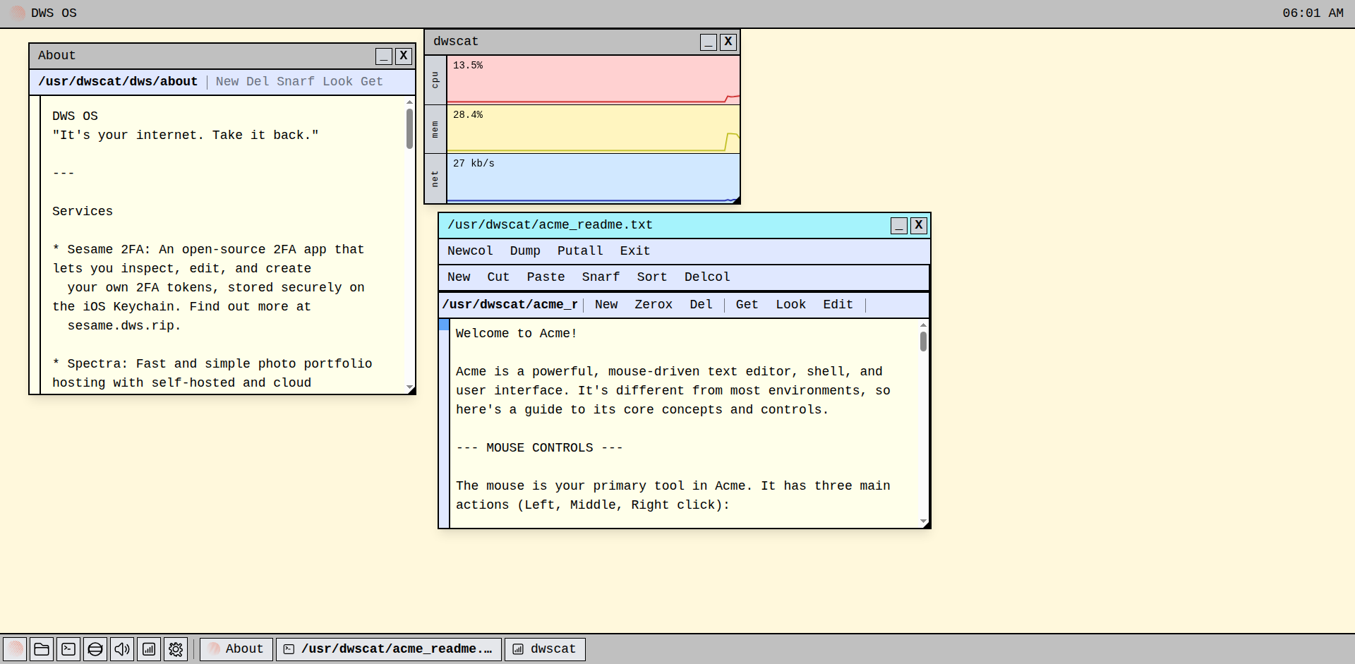This screenshot has height=664, width=1355.
Task: Close the acme_readme.txt window
Action: coord(919,225)
